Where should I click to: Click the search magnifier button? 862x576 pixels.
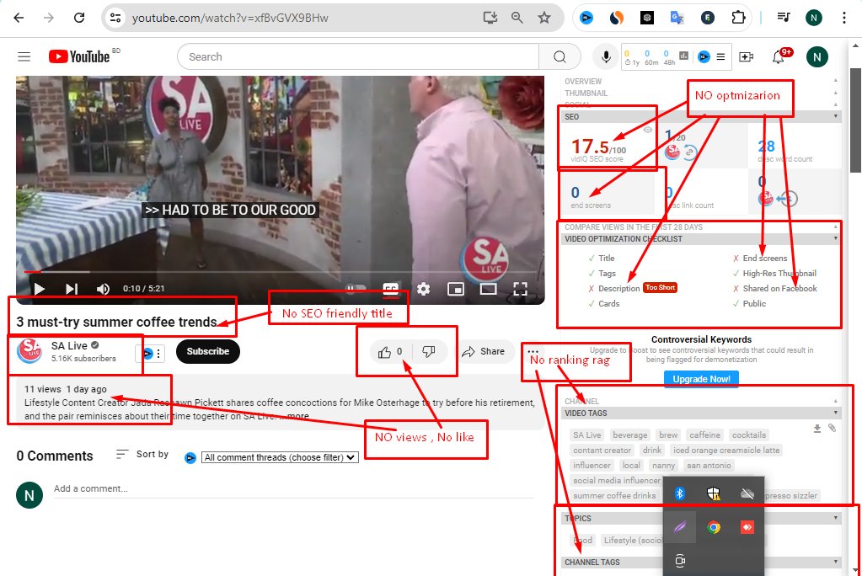click(559, 56)
